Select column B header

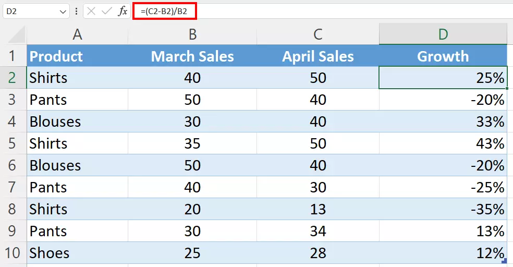pos(192,34)
